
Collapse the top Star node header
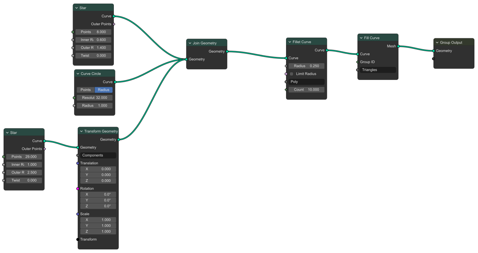click(76, 7)
